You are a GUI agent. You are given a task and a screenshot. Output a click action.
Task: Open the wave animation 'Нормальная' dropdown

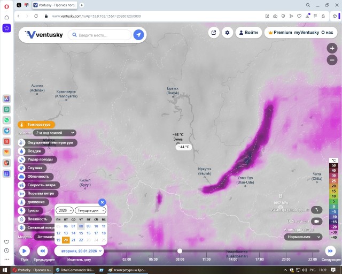pyautogui.click(x=303, y=237)
